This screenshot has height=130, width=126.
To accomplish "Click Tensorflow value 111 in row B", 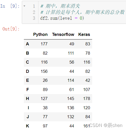I will [71, 53].
